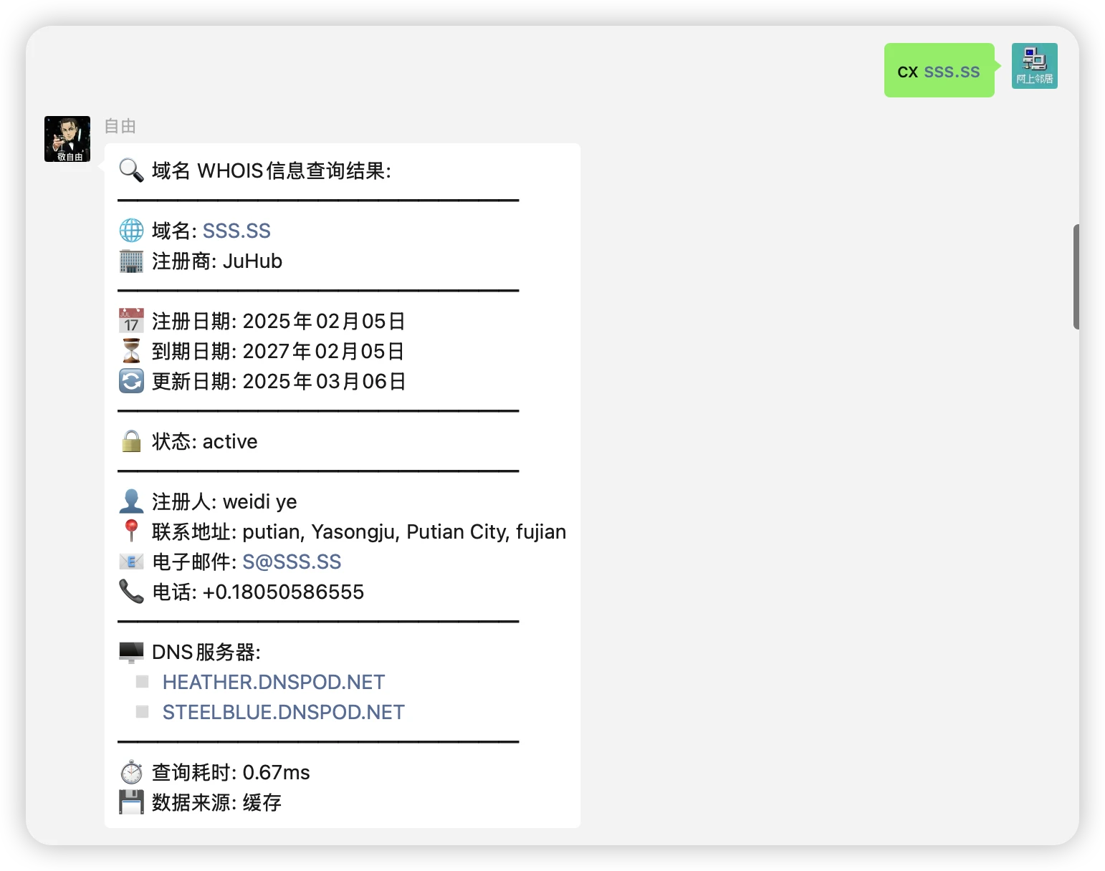This screenshot has width=1105, height=871.
Task: Click the globe emoji beside 域名
Action: point(131,231)
